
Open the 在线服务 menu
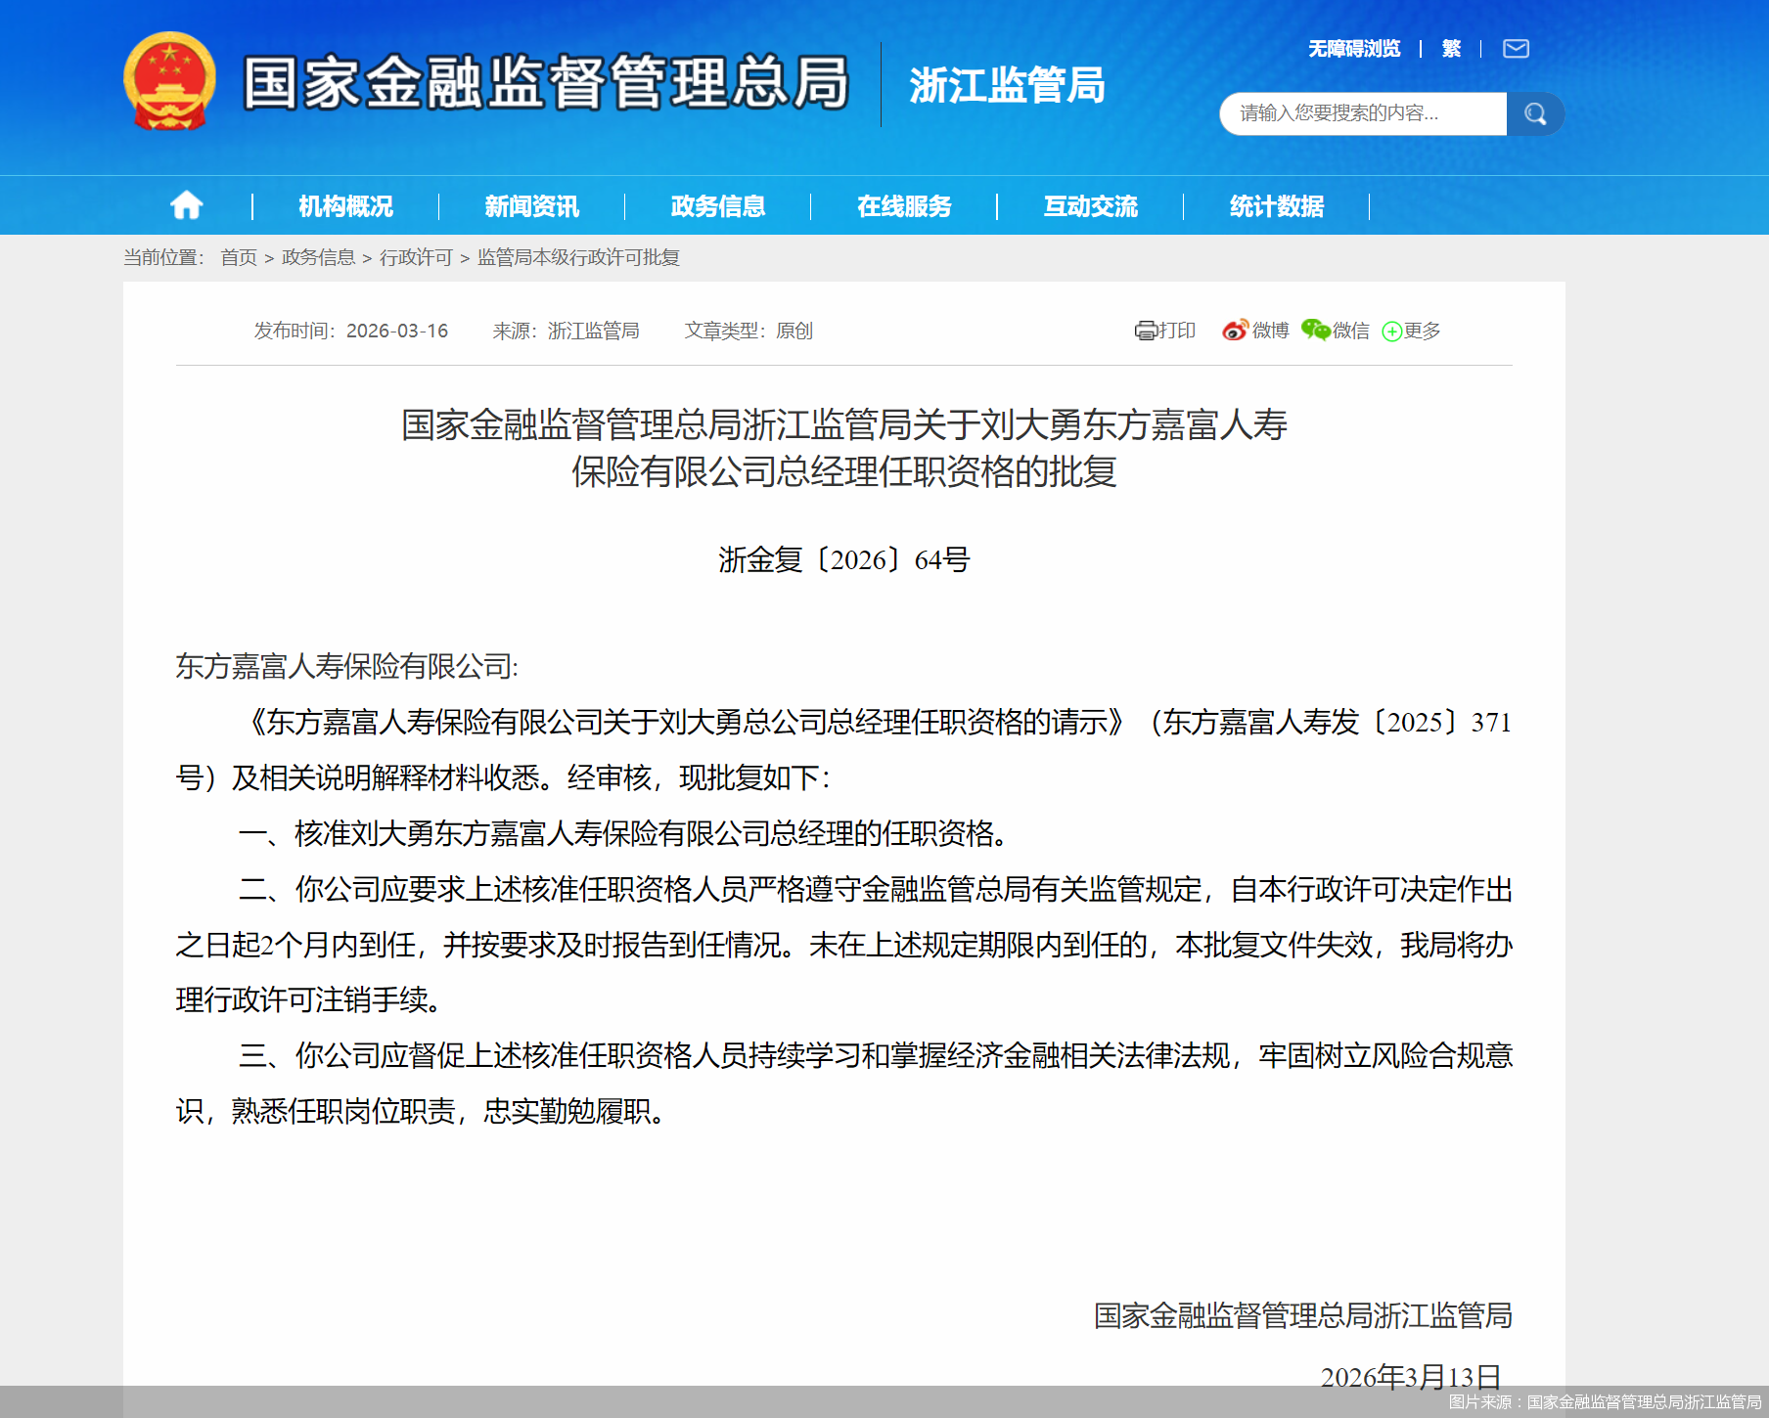point(905,206)
